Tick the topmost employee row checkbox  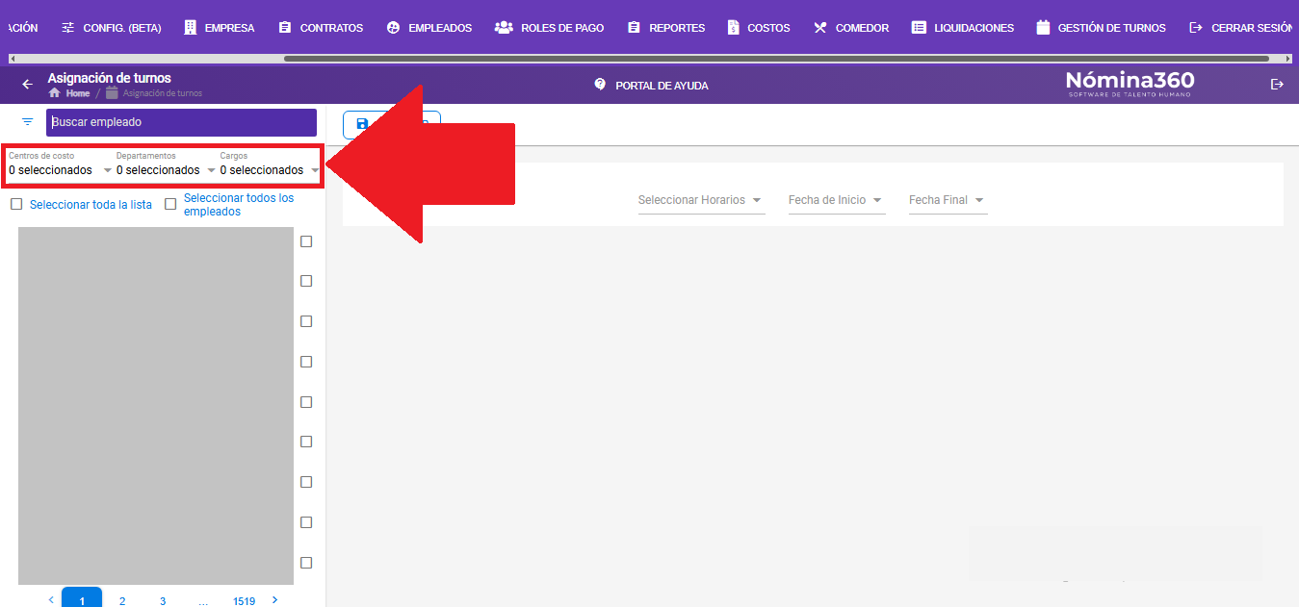306,241
